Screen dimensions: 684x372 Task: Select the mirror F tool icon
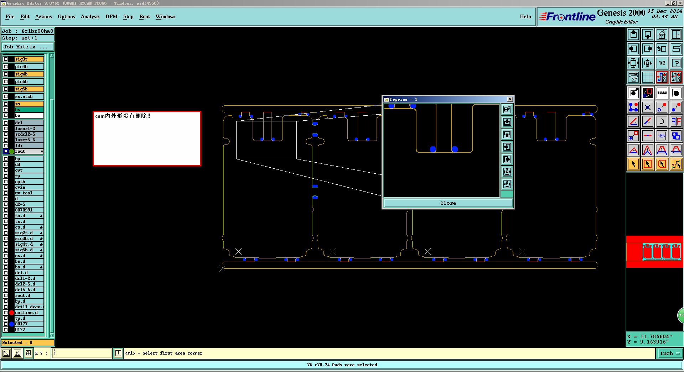coord(676,121)
